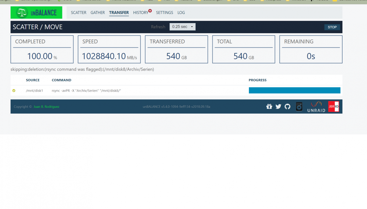Click the 1028840.10 MB/s speed value
The height and width of the screenshot is (209, 367).
[109, 56]
